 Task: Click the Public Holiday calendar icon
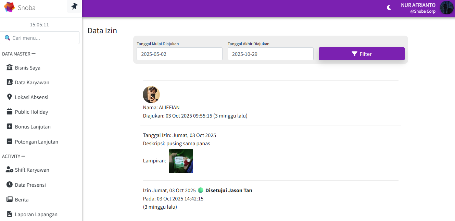pyautogui.click(x=10, y=112)
